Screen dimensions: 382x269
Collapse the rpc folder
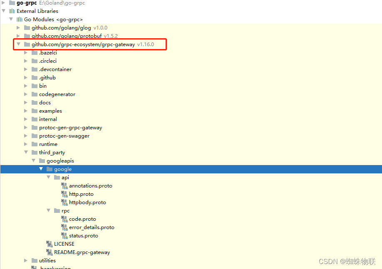[x=49, y=210]
